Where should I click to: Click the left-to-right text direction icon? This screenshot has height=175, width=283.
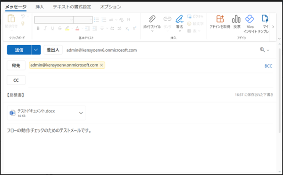click(112, 28)
